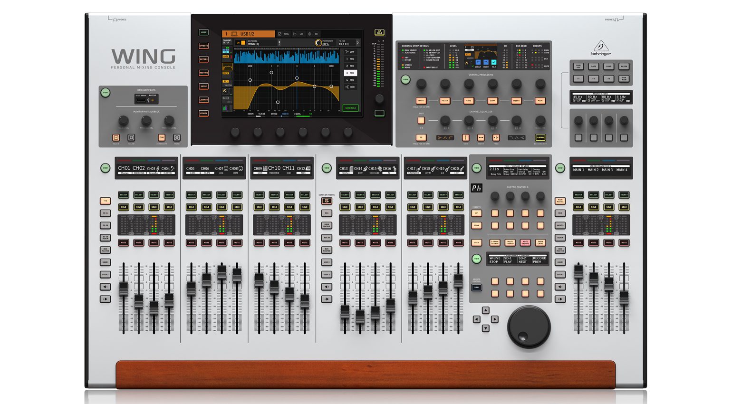Toggle SOLO on channel CH01

[124, 207]
